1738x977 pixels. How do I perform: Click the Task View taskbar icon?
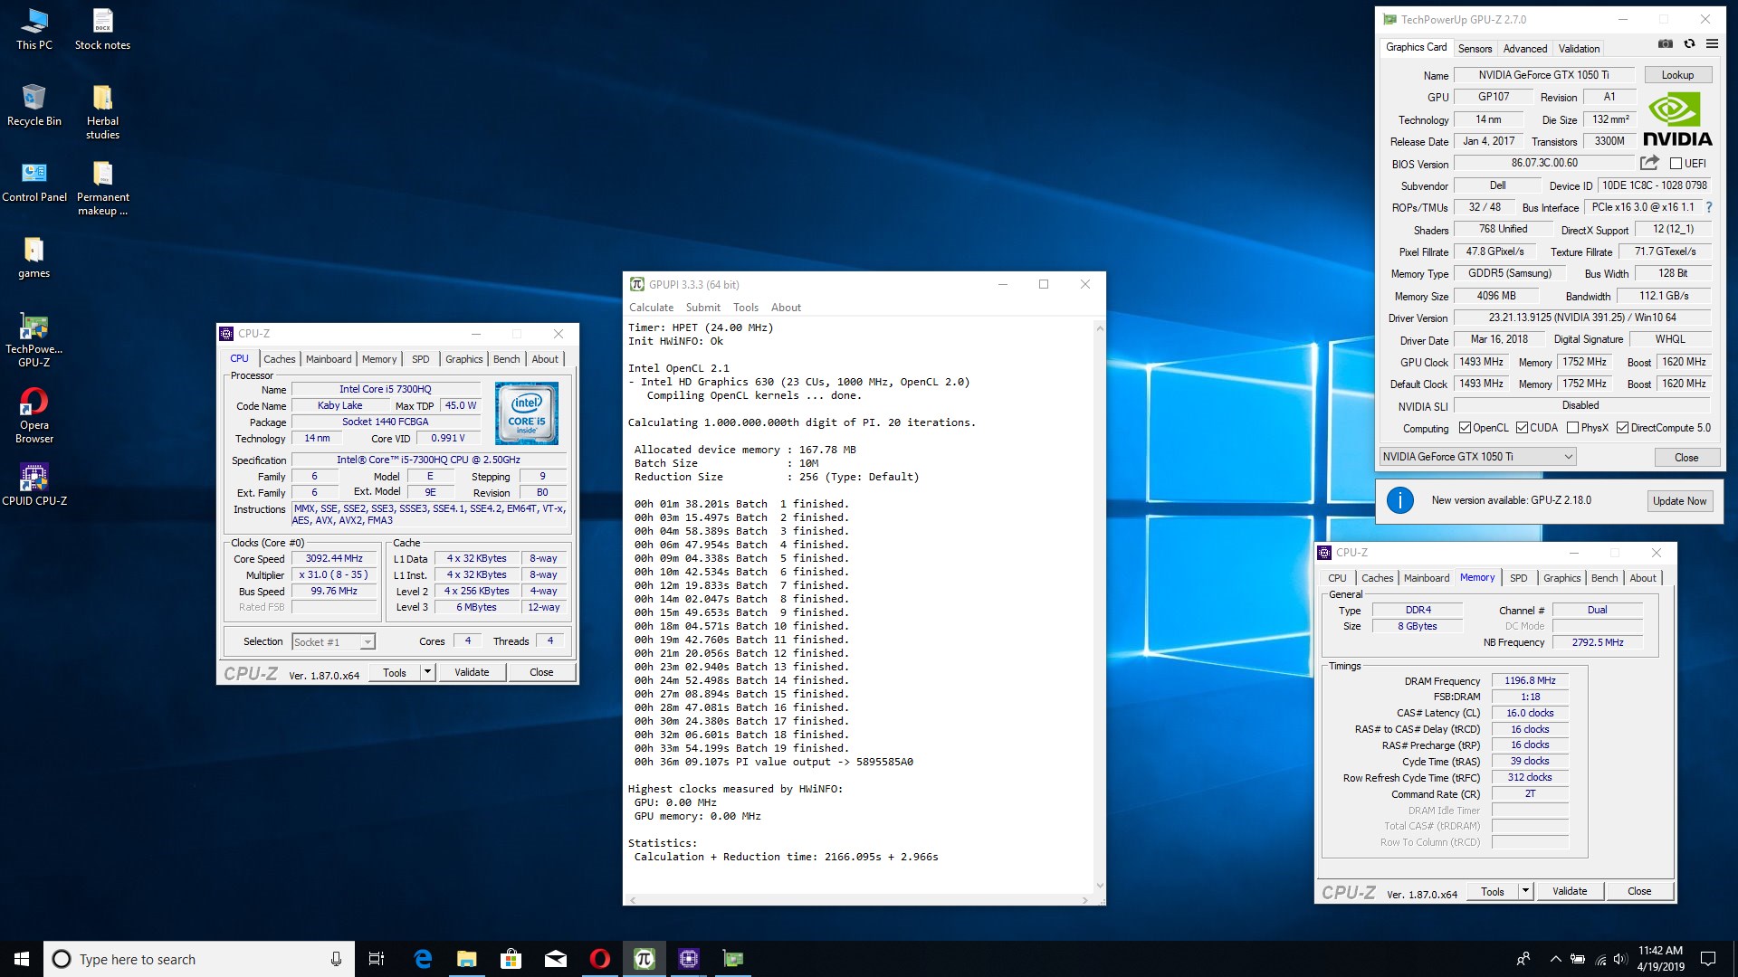377,959
